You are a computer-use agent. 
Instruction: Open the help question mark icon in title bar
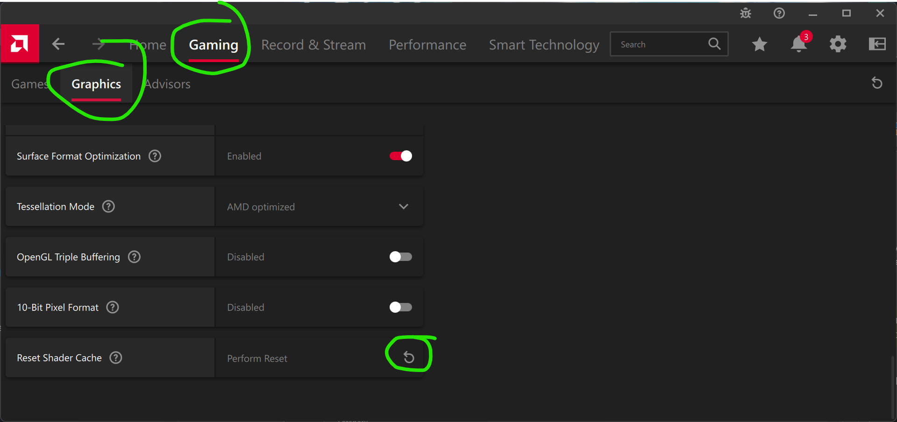[779, 13]
